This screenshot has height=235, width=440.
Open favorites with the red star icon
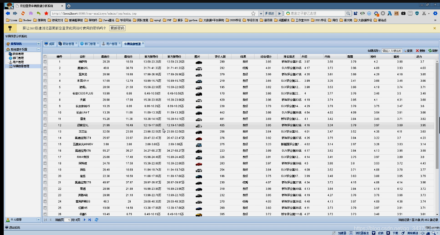[x=46, y=14]
